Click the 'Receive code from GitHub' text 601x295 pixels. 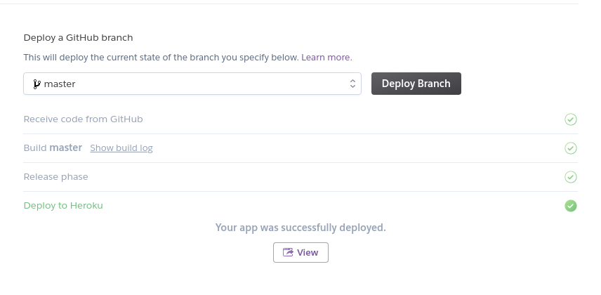tap(83, 119)
